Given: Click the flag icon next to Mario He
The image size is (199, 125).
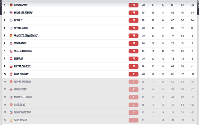Looking at the screenshot, I should [x=11, y=59].
